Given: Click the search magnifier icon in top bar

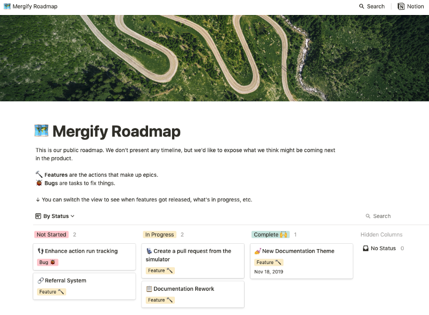Looking at the screenshot, I should (361, 6).
